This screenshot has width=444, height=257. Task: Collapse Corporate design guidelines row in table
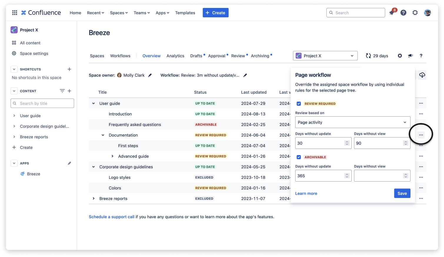[94, 167]
